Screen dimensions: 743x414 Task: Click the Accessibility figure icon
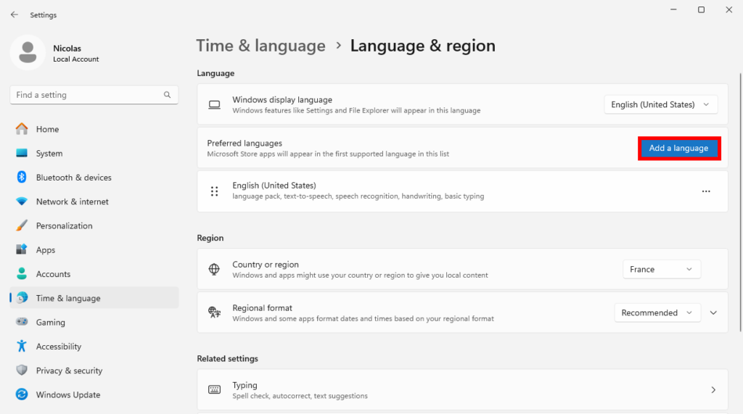(x=22, y=347)
